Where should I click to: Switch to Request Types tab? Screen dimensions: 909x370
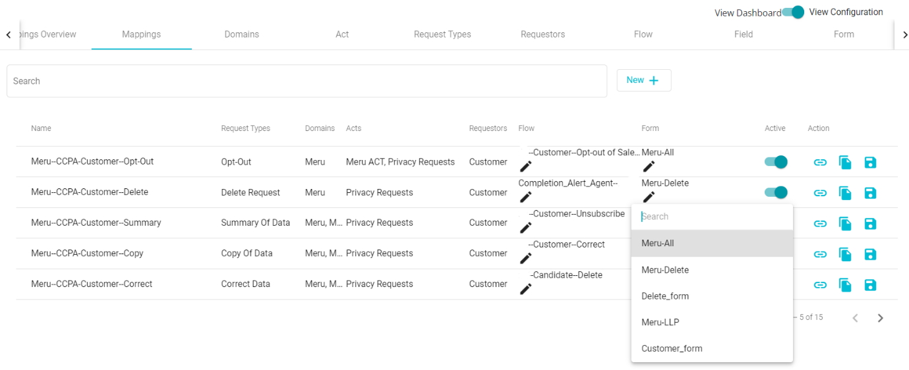coord(442,34)
